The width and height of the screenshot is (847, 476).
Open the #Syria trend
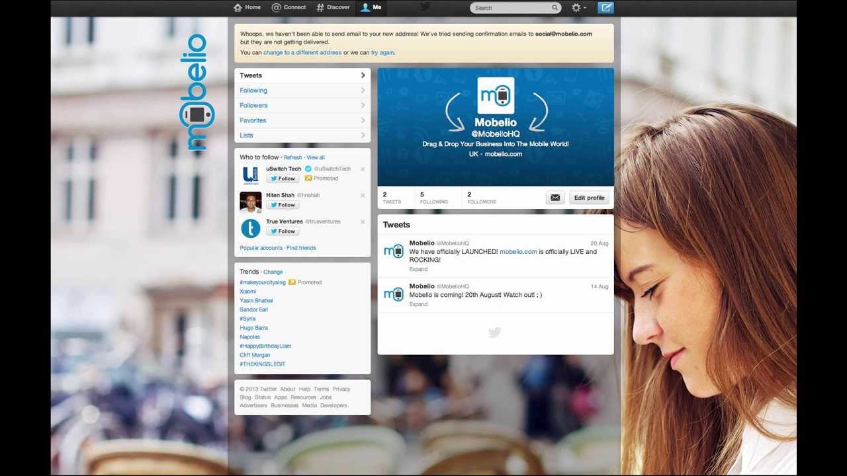[247, 319]
